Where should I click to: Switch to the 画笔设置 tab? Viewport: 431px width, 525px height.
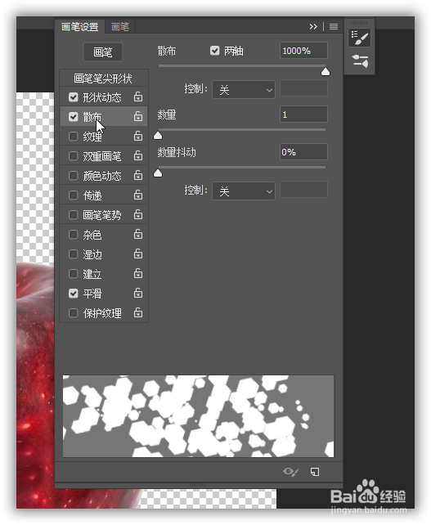tap(79, 26)
